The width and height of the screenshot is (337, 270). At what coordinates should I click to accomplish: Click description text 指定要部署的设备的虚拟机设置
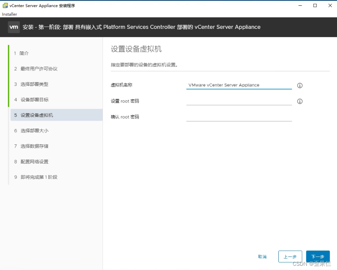[x=144, y=65]
